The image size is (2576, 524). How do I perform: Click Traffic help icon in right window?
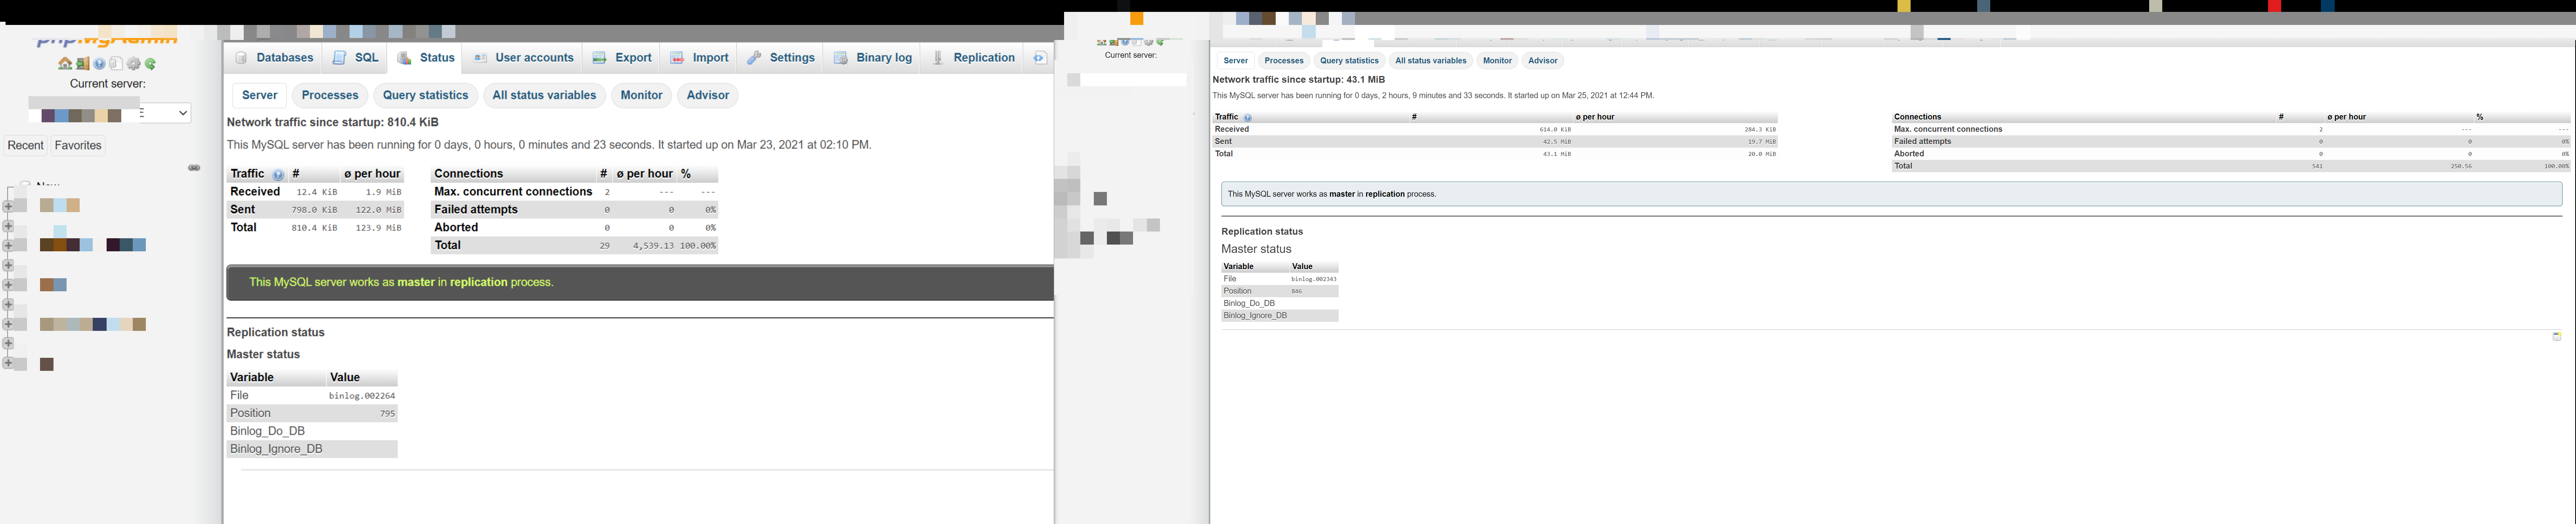tap(1247, 118)
